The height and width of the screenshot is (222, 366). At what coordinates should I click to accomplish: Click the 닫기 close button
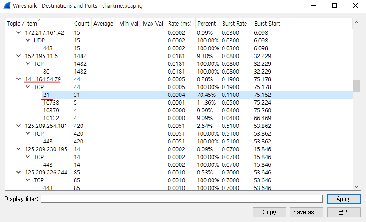[x=344, y=212]
